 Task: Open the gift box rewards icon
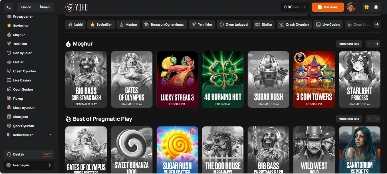(x=367, y=7)
